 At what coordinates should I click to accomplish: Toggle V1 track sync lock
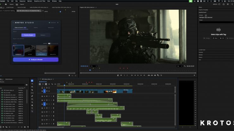(x=47, y=91)
